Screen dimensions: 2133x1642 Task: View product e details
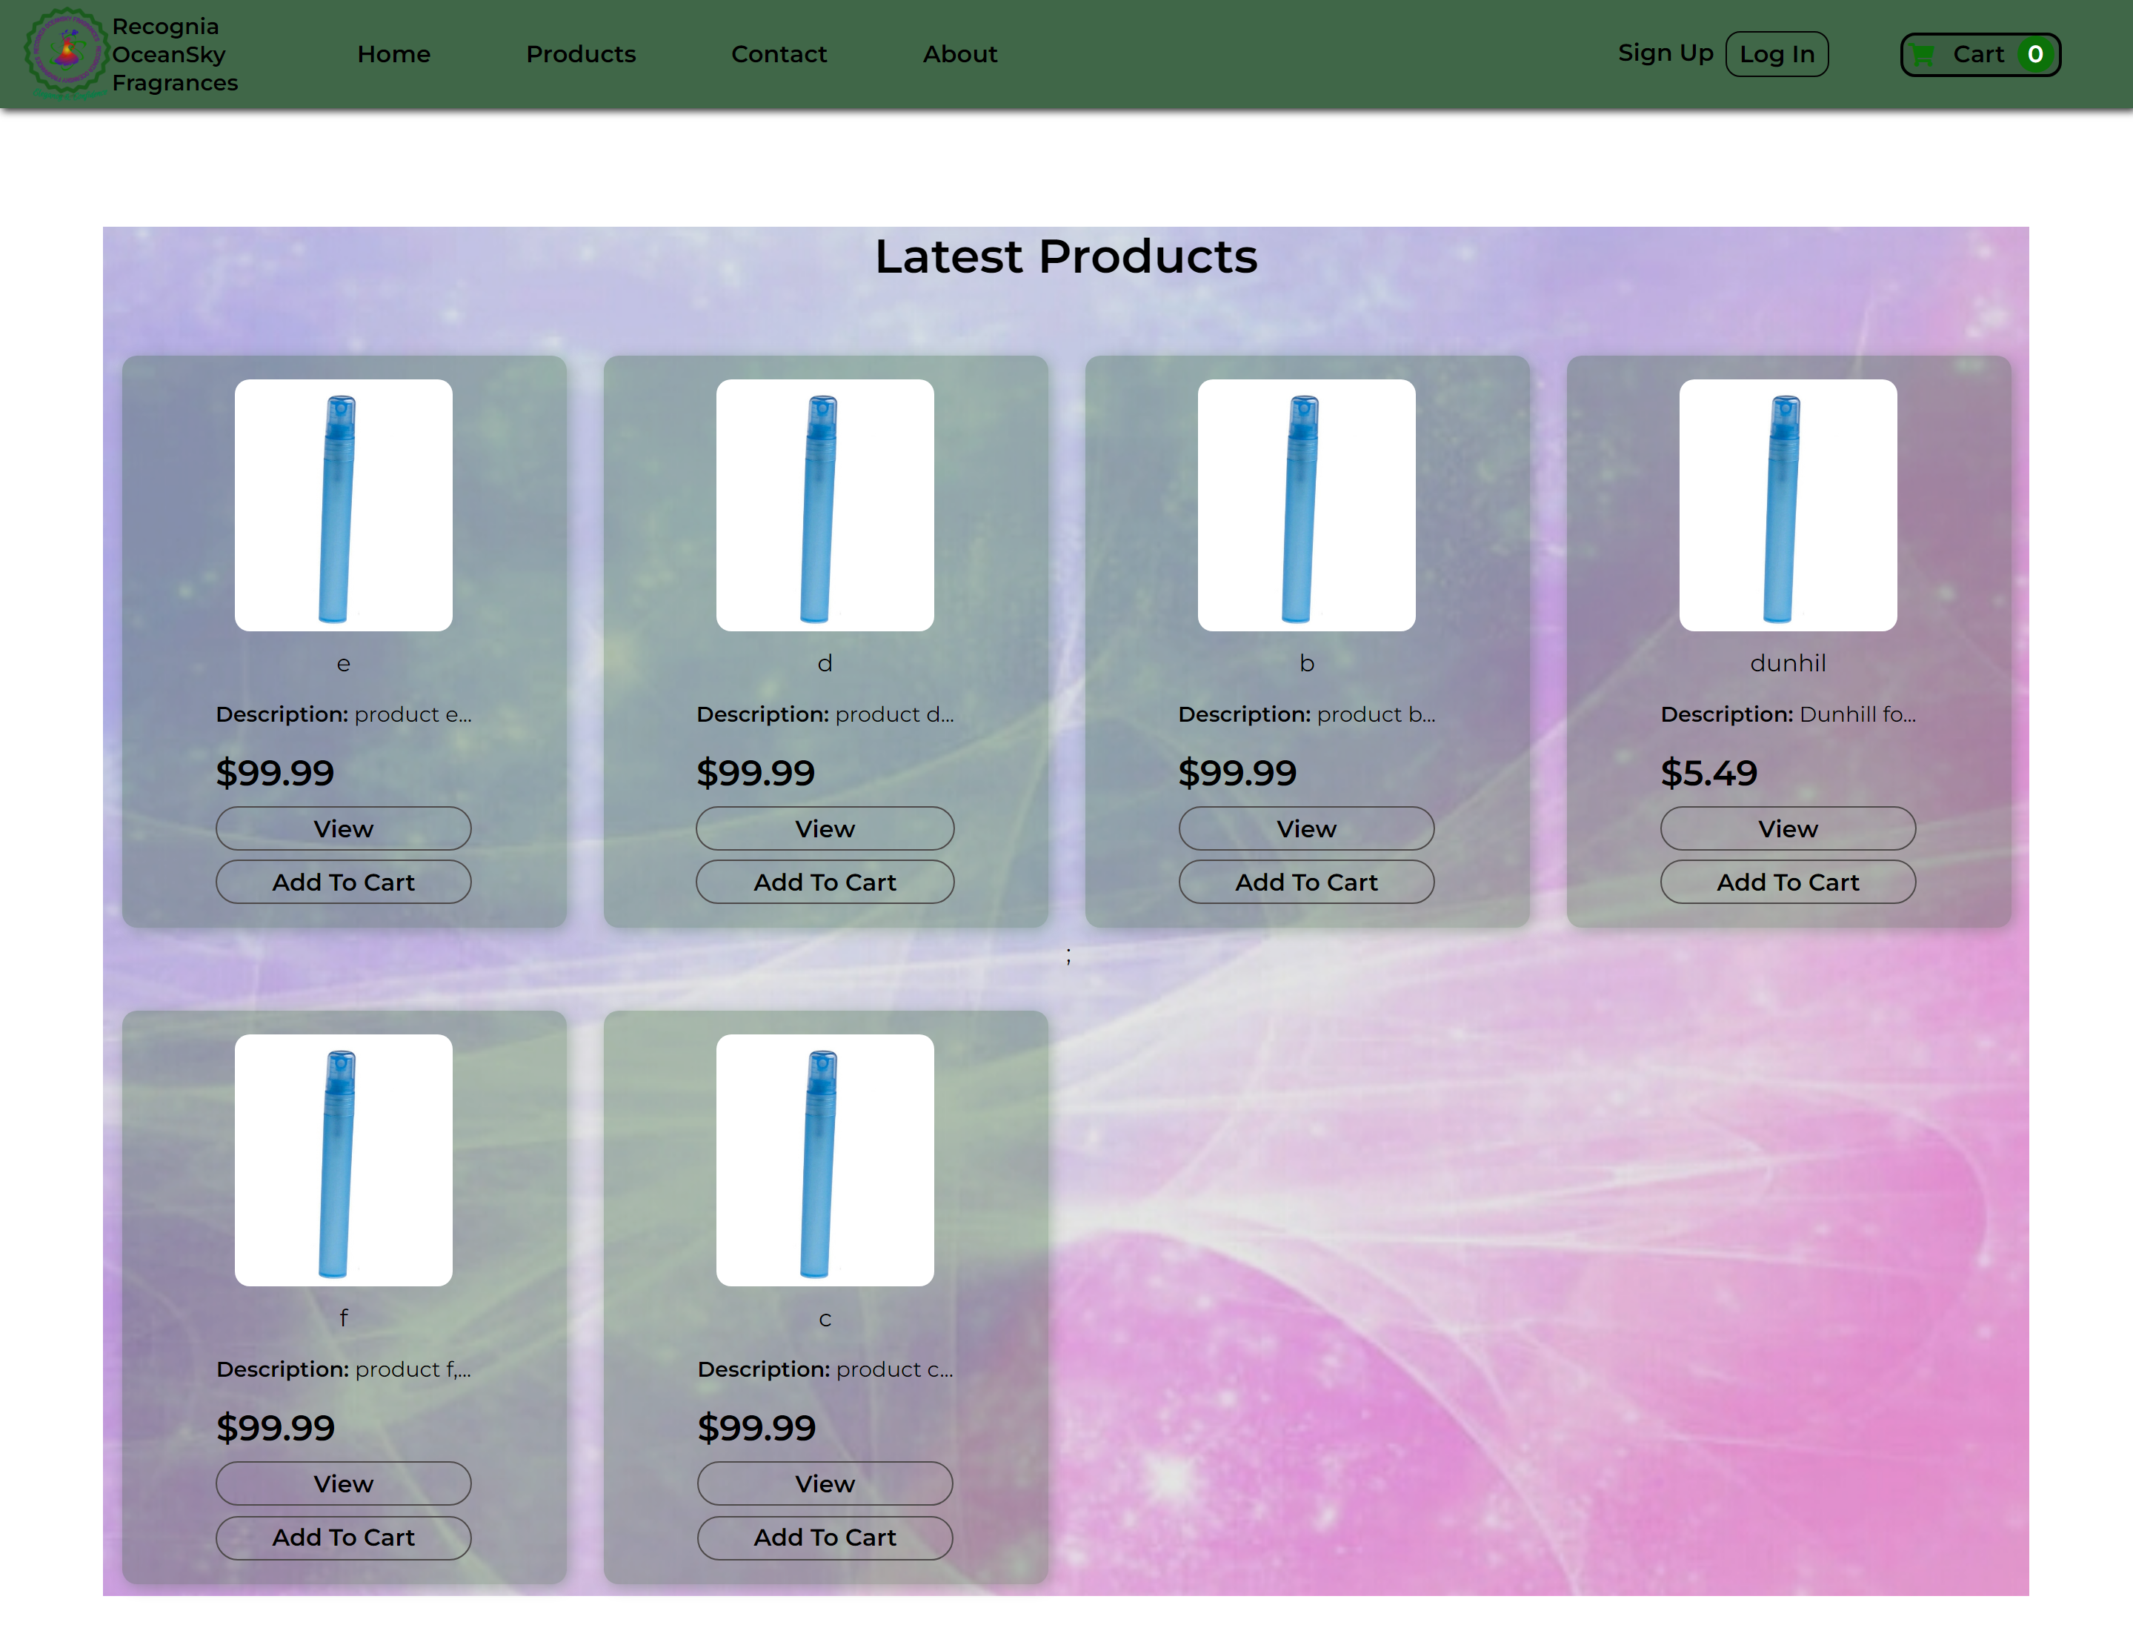point(344,828)
